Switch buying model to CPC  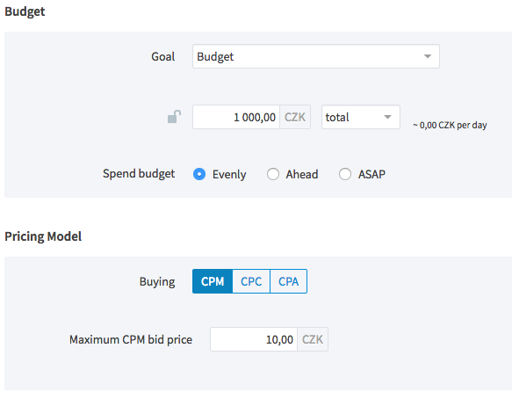tap(251, 281)
